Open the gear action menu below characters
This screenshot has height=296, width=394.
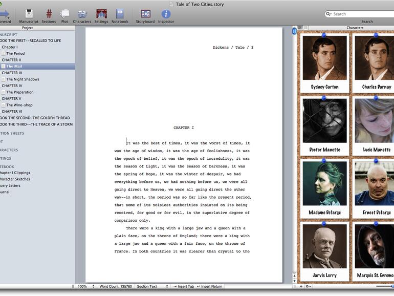click(308, 286)
